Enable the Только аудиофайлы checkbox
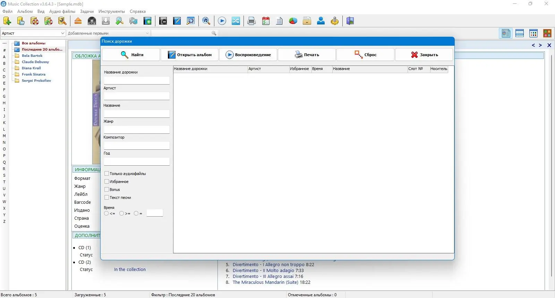The image size is (555, 298). point(107,174)
